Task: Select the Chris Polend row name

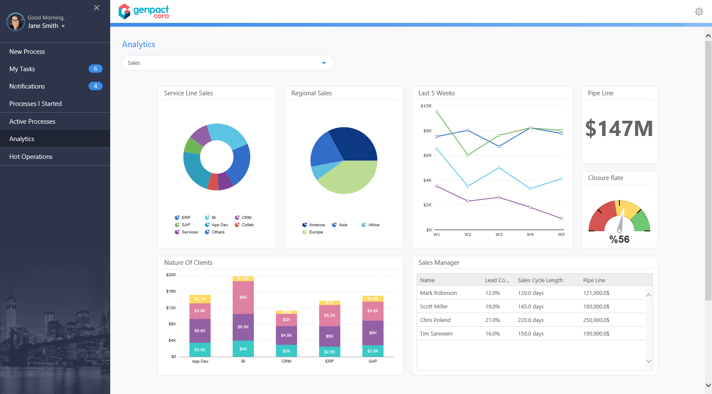Action: [x=435, y=320]
